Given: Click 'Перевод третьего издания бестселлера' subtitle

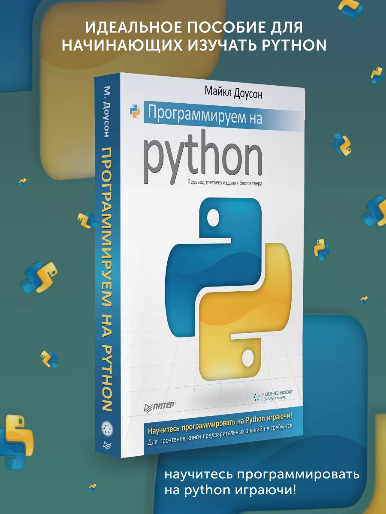Looking at the screenshot, I should [224, 182].
